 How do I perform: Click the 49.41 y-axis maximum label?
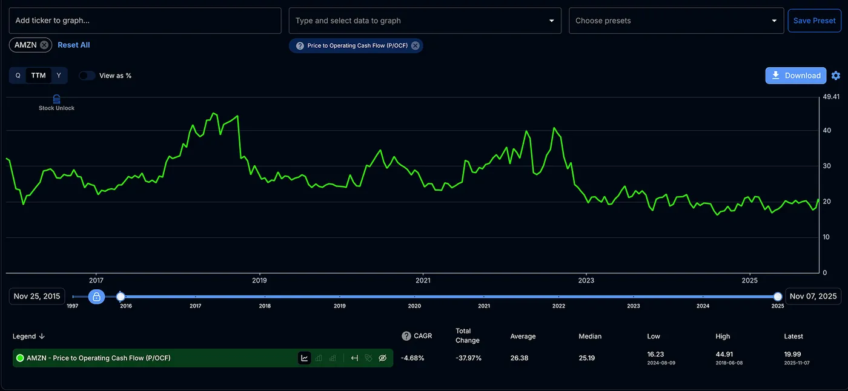tap(831, 97)
